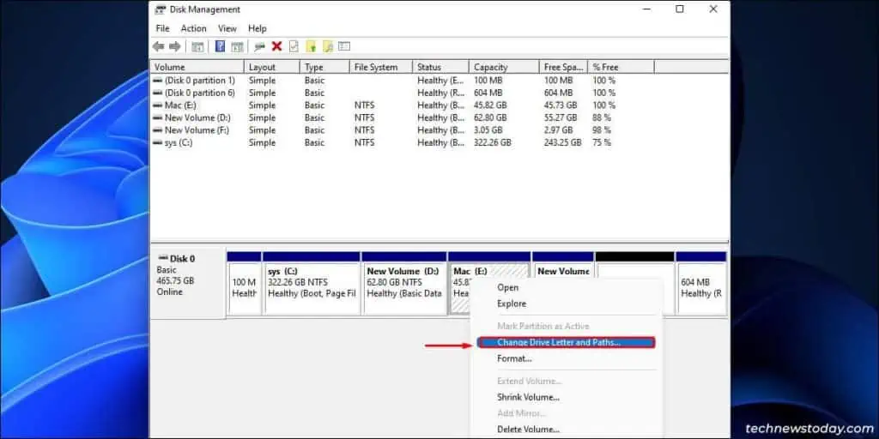Select Delete Volume... in the context menu
The width and height of the screenshot is (879, 439).
click(528, 429)
